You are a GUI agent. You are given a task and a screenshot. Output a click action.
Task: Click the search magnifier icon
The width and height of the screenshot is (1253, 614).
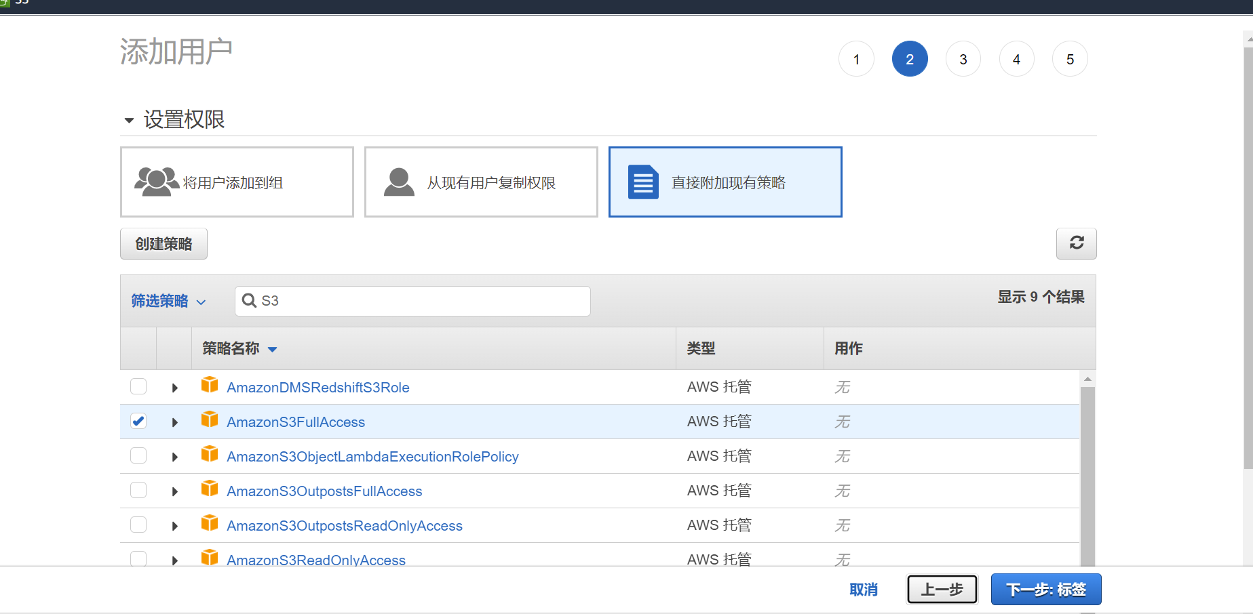(x=249, y=300)
